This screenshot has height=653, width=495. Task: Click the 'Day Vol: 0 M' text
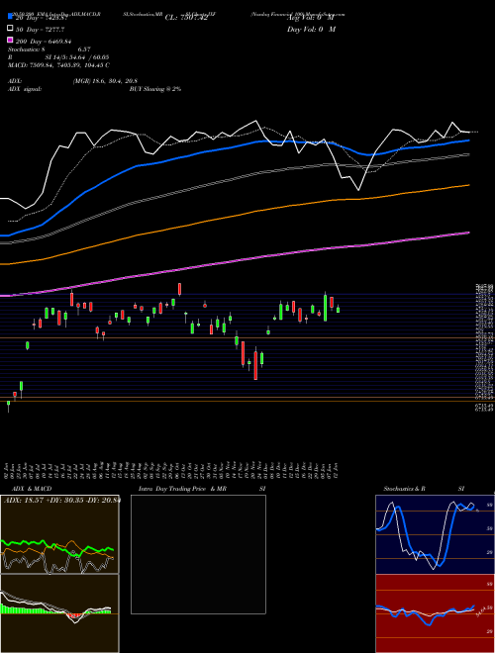[x=311, y=30]
